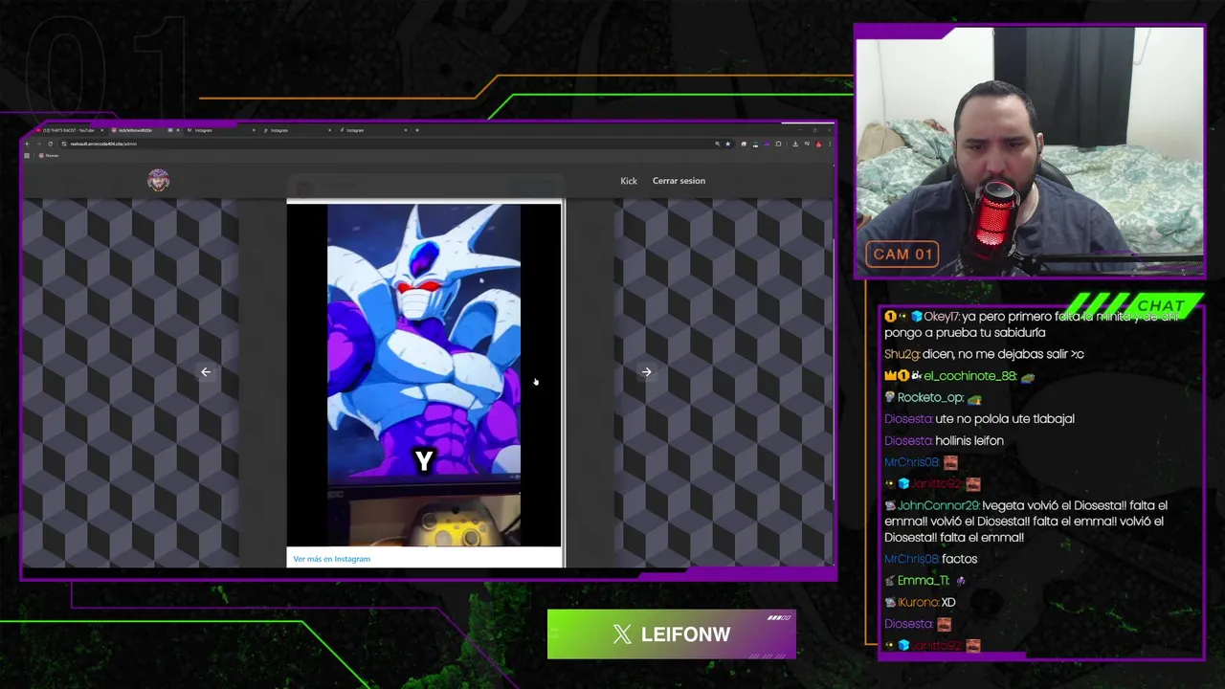Click the zoom magnifier icon in address bar
Viewport: 1225px width, 689px height.
[718, 144]
